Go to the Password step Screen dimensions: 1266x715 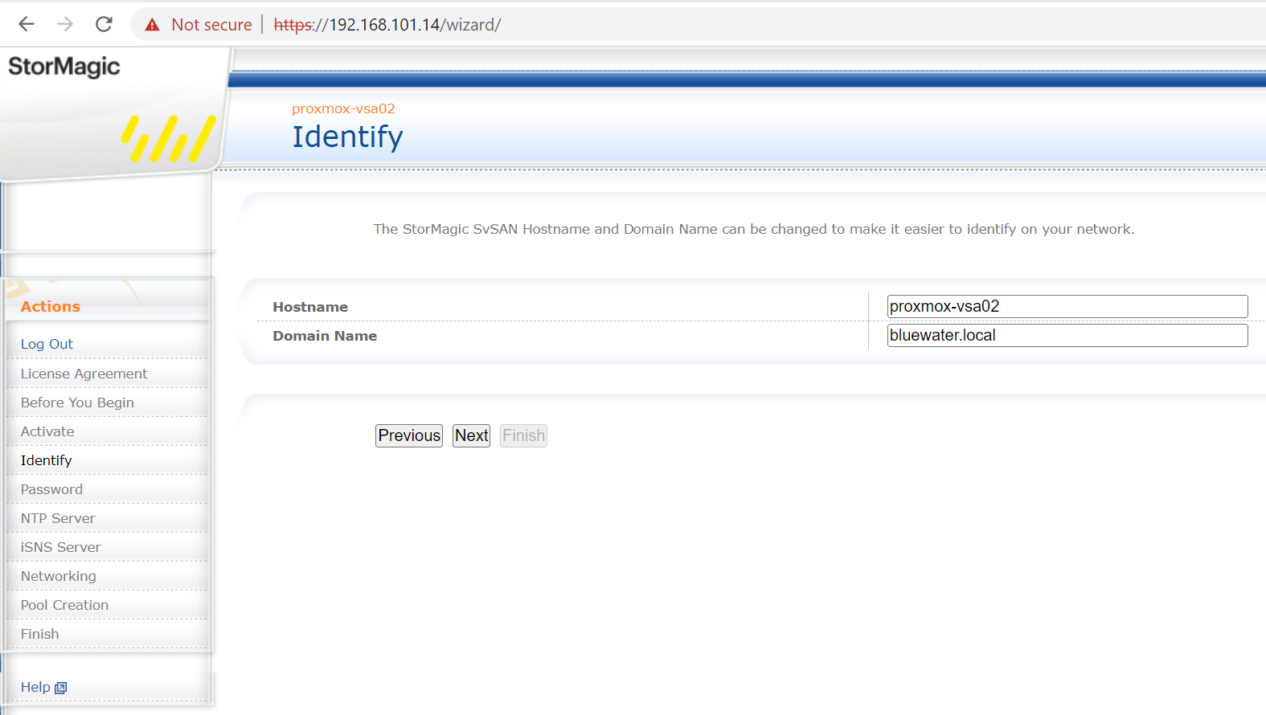click(51, 489)
